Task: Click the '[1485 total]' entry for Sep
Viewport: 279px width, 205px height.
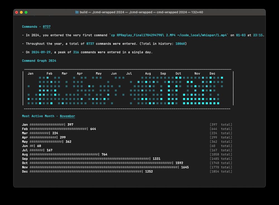Action: (x=221, y=159)
